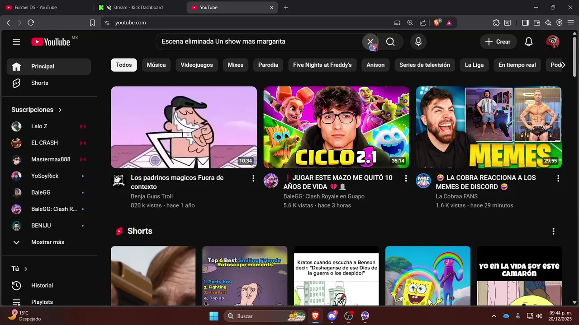The height and width of the screenshot is (325, 579).
Task: Open the SpongeBob rainbow short
Action: point(428,276)
